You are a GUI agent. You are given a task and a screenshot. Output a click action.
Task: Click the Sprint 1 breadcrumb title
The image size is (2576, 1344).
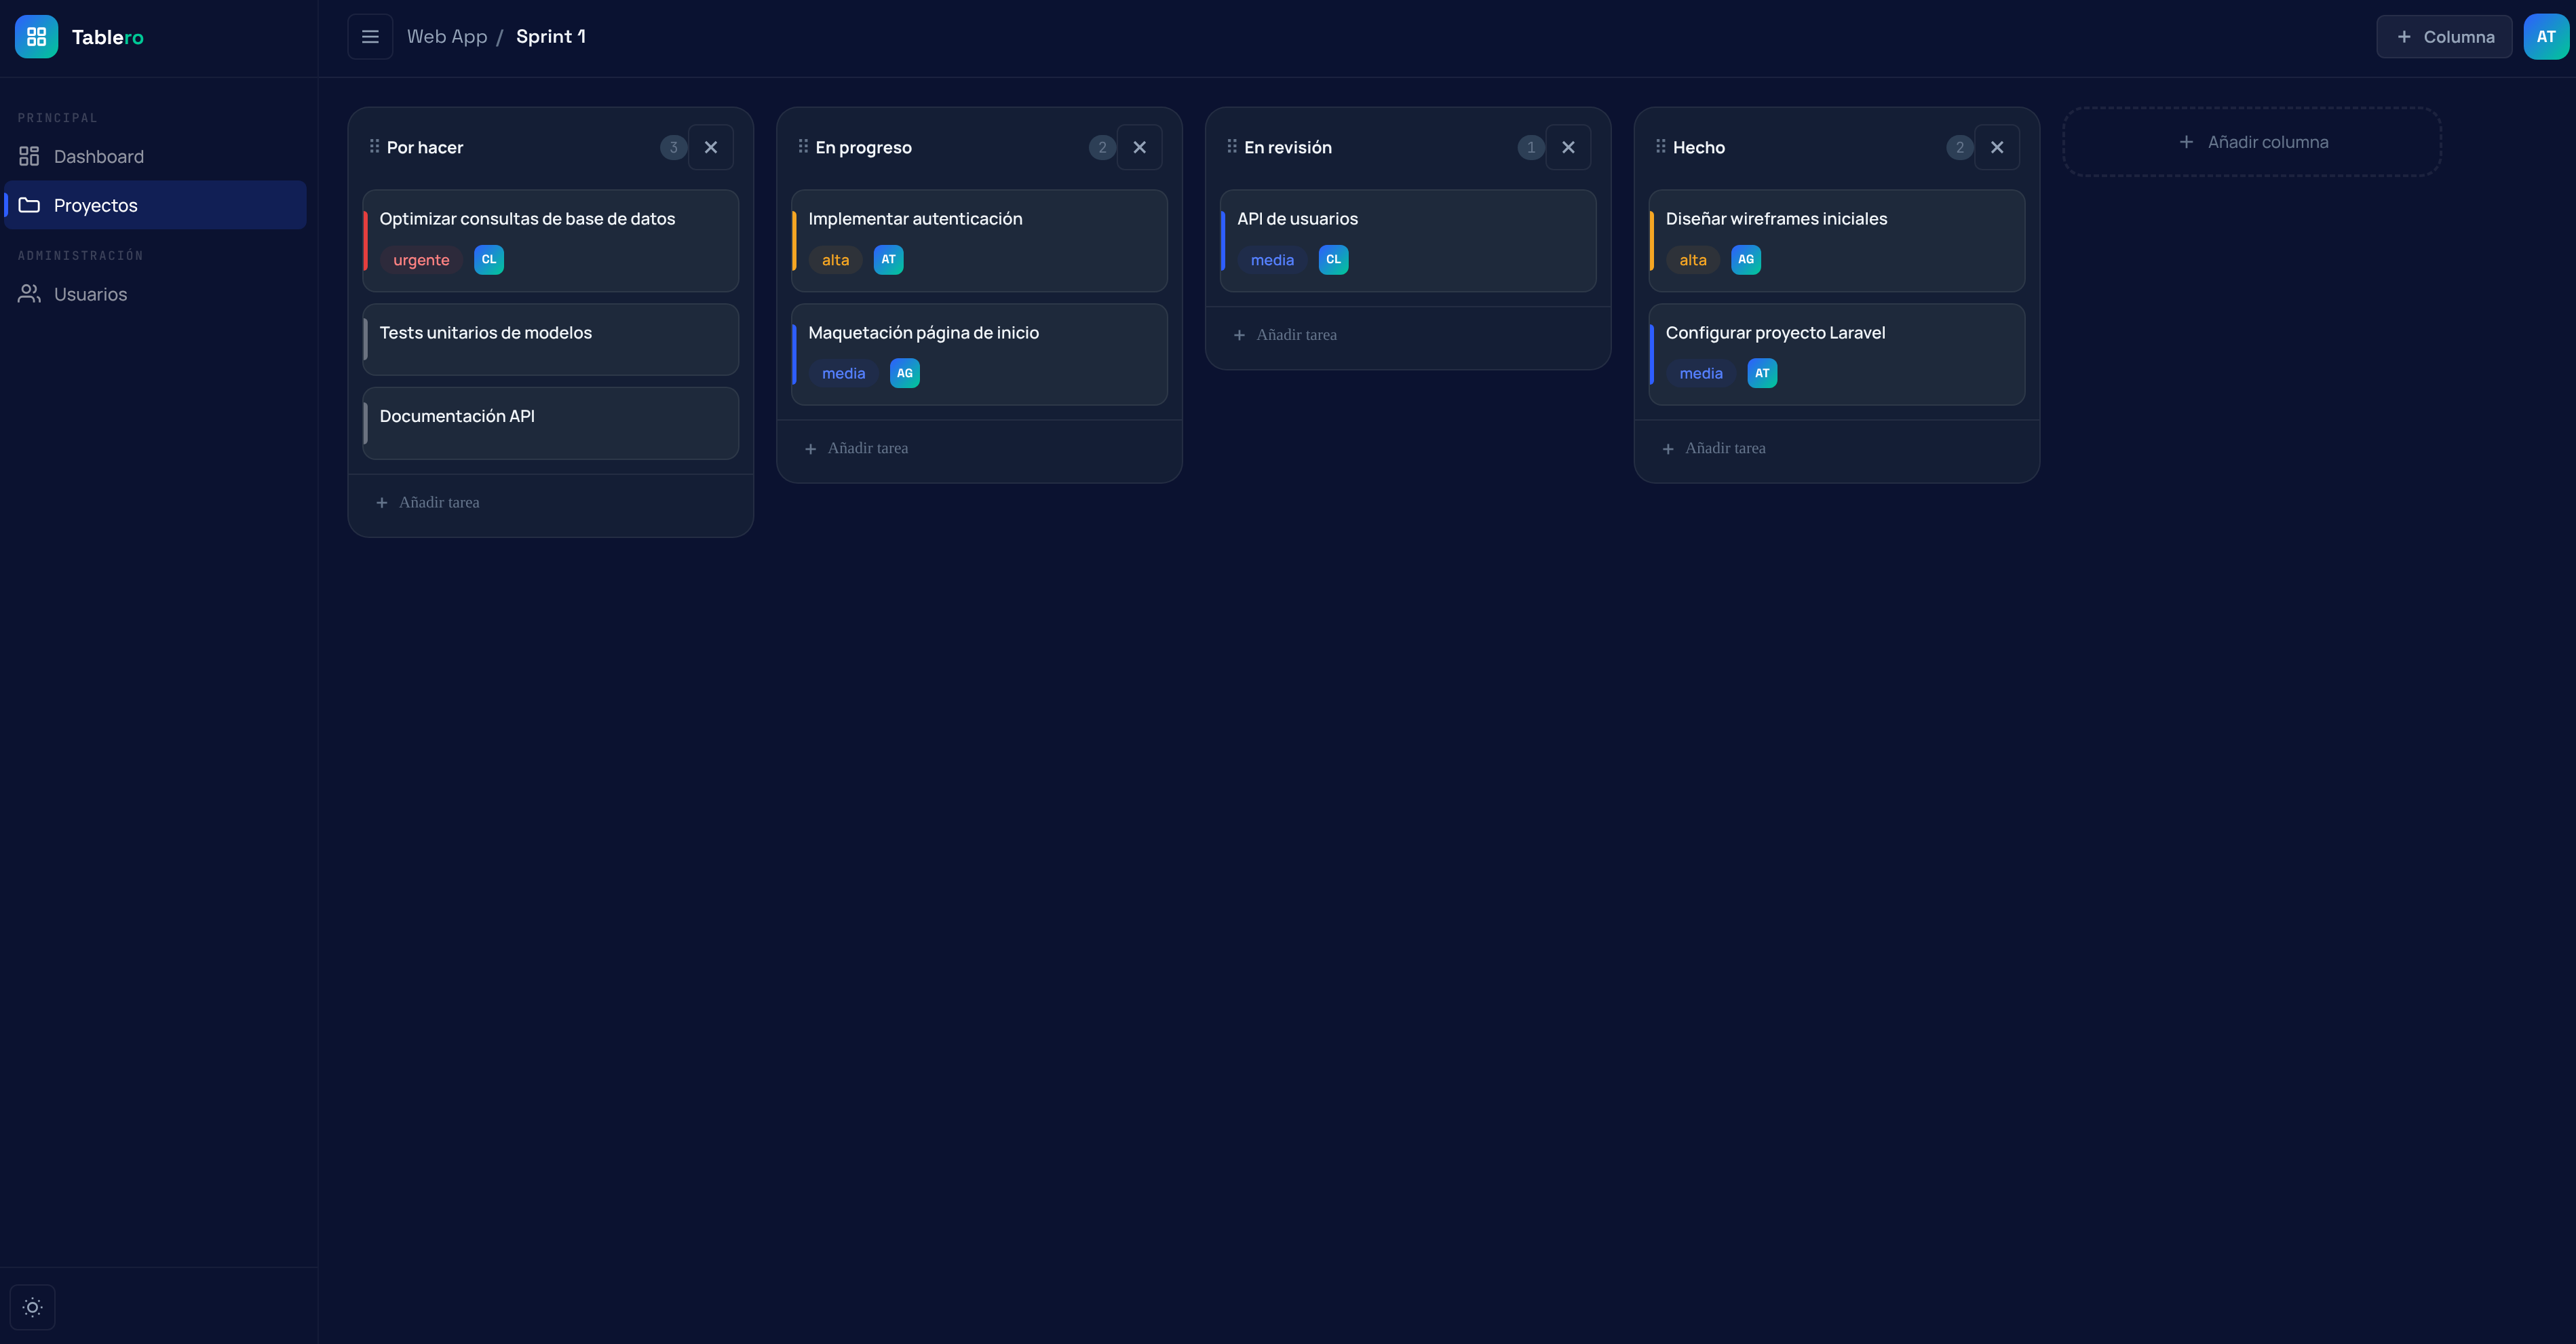click(551, 37)
